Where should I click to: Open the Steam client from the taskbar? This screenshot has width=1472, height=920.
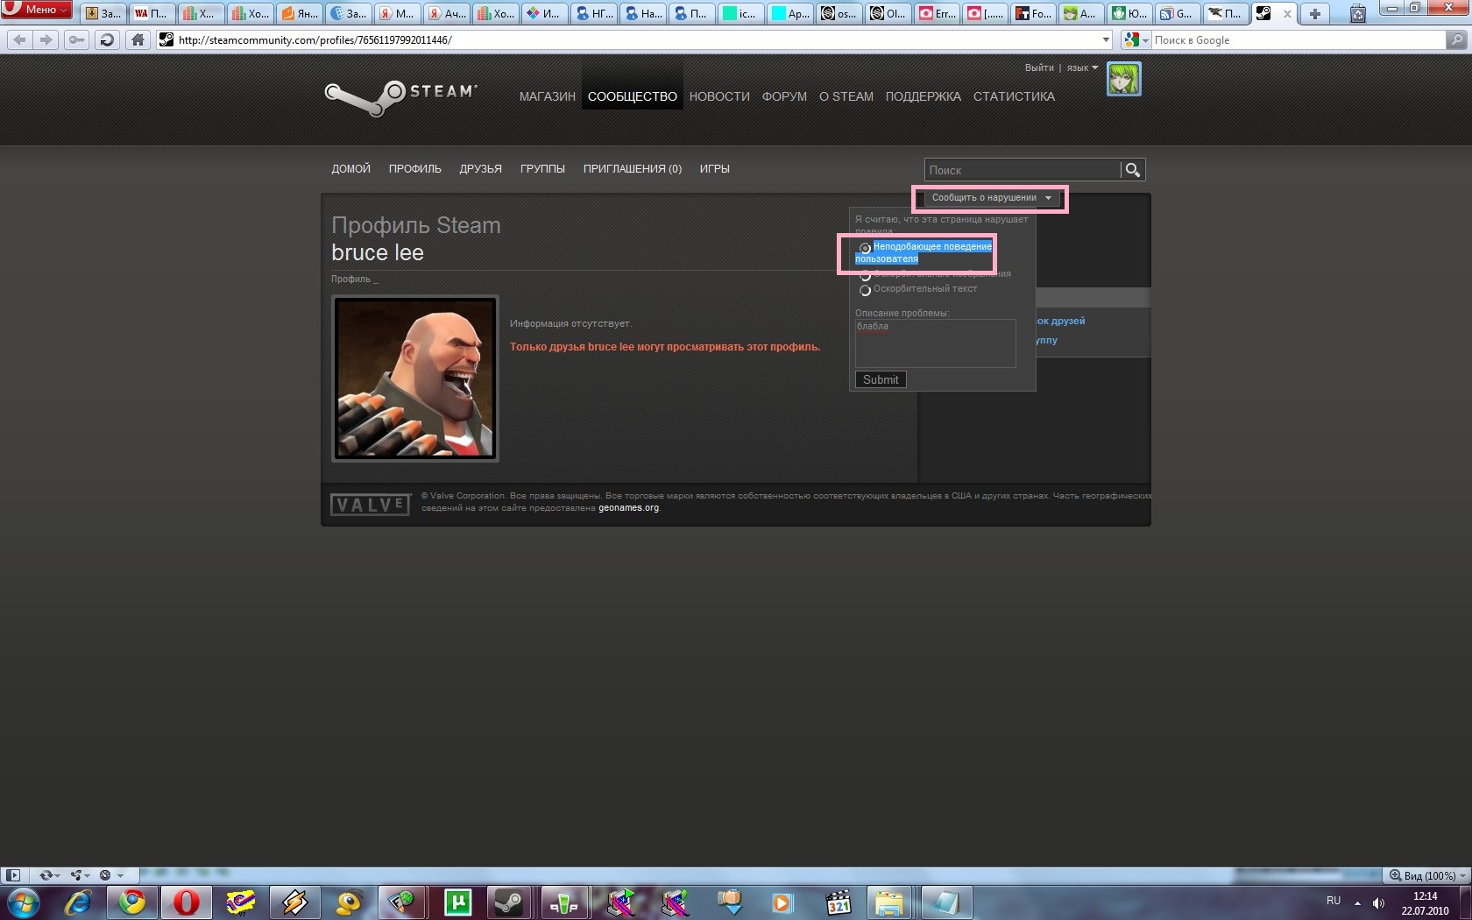[510, 902]
